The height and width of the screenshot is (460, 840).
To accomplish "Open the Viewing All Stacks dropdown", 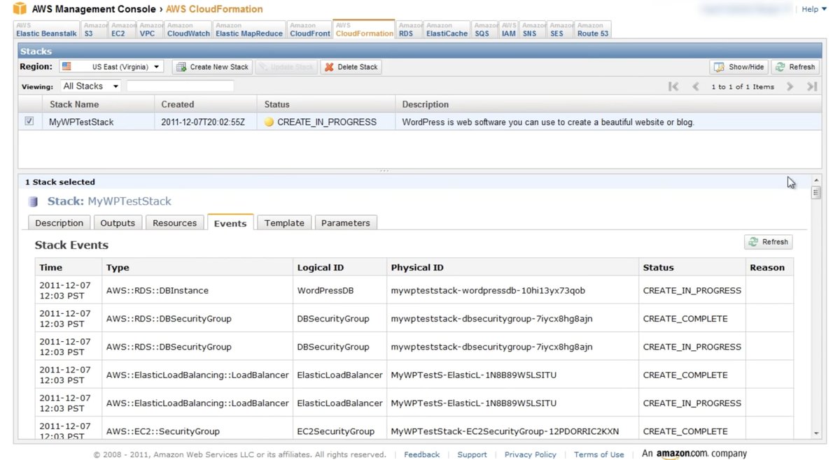I will [90, 86].
